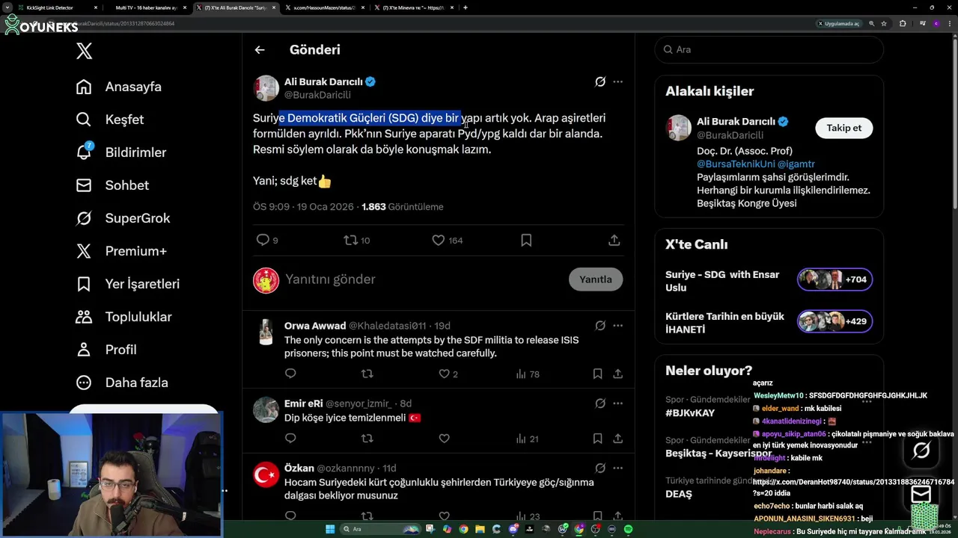
Task: Like Emir eRi's reply
Action: coord(444,439)
